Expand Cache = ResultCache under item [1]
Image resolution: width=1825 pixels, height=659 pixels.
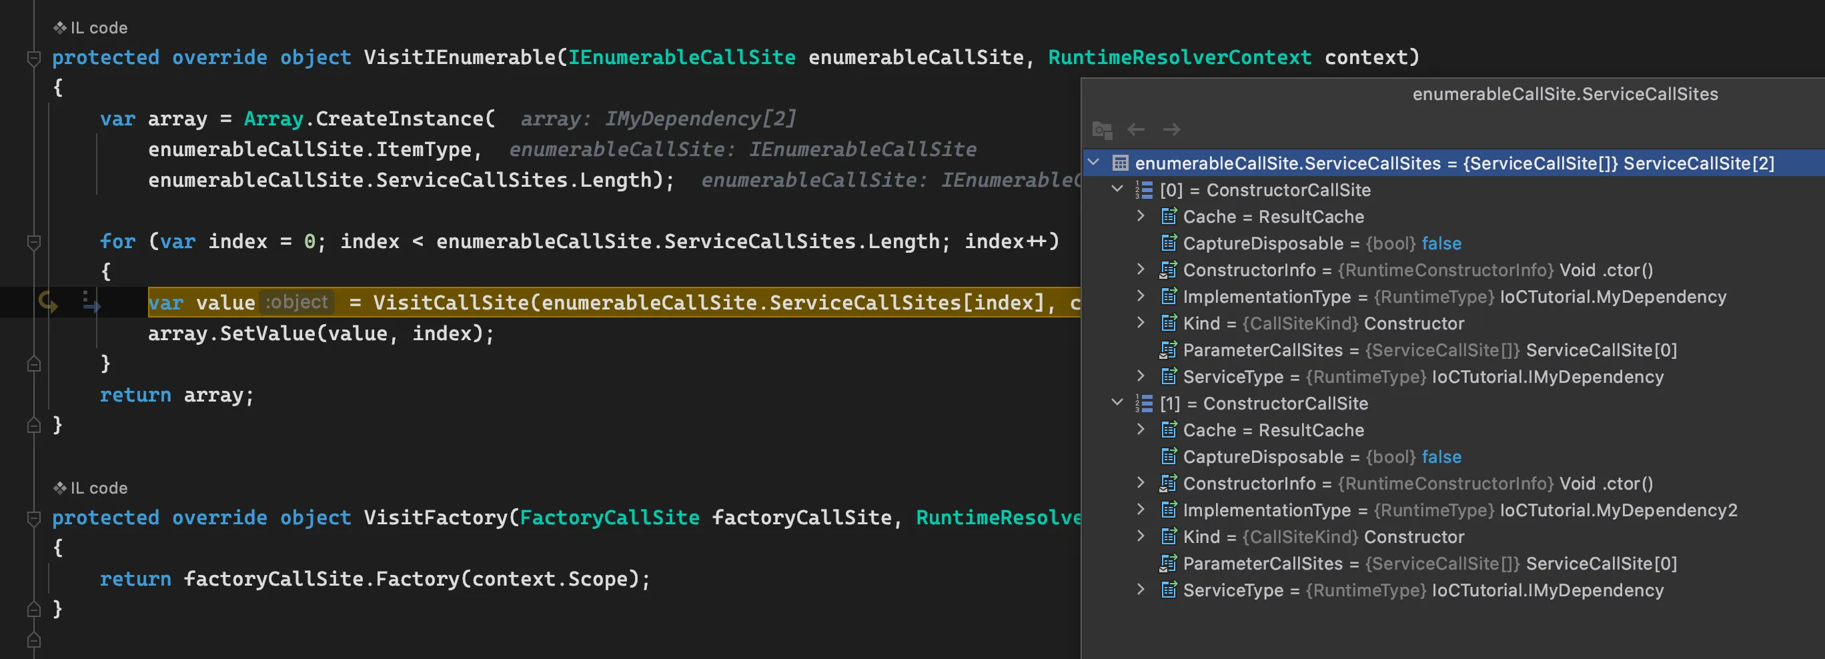click(x=1141, y=430)
